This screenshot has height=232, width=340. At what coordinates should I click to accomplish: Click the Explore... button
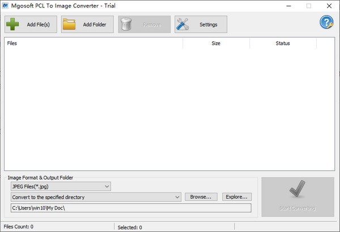pyautogui.click(x=237, y=197)
